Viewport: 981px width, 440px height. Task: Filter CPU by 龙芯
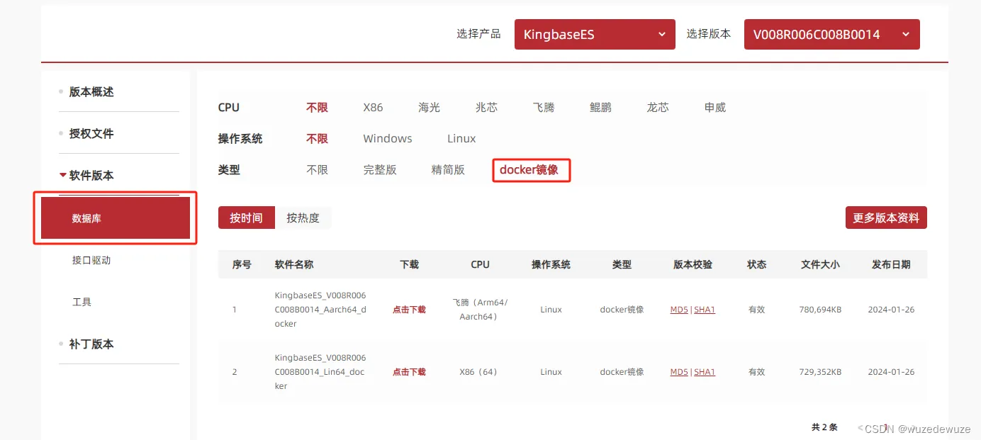658,108
